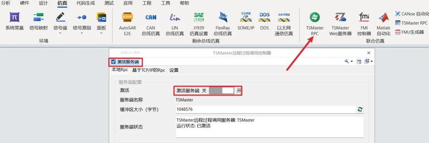The width and height of the screenshot is (429, 143).
Task: Click the 信号激励 signal stimulus icon
Action: coord(82,17)
